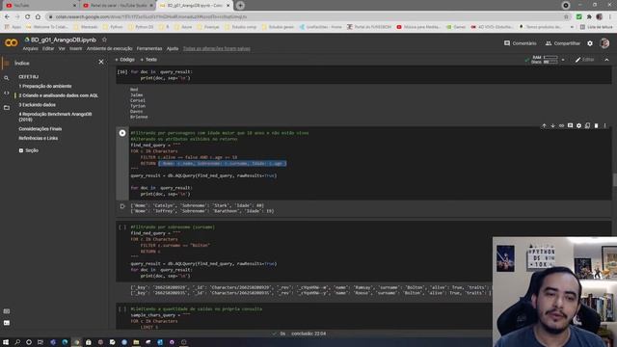
Task: Add a new section with Seção
Action: click(x=29, y=150)
